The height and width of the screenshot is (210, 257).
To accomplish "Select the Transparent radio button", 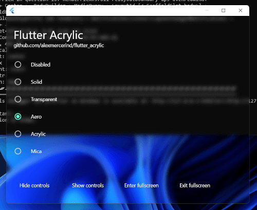I will pos(18,99).
